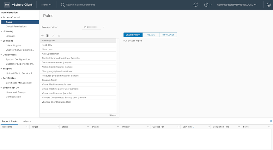
Task: Open Status column dropdown arrow
Action: point(88,127)
